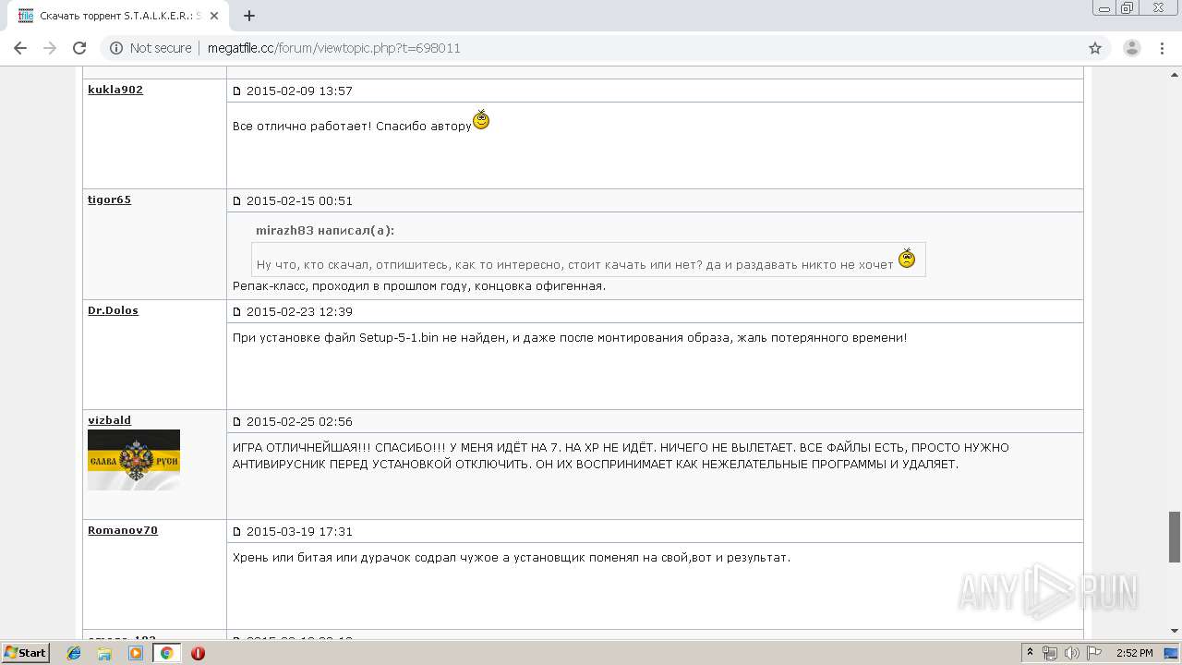Click the browser Forward arrow

pyautogui.click(x=50, y=48)
